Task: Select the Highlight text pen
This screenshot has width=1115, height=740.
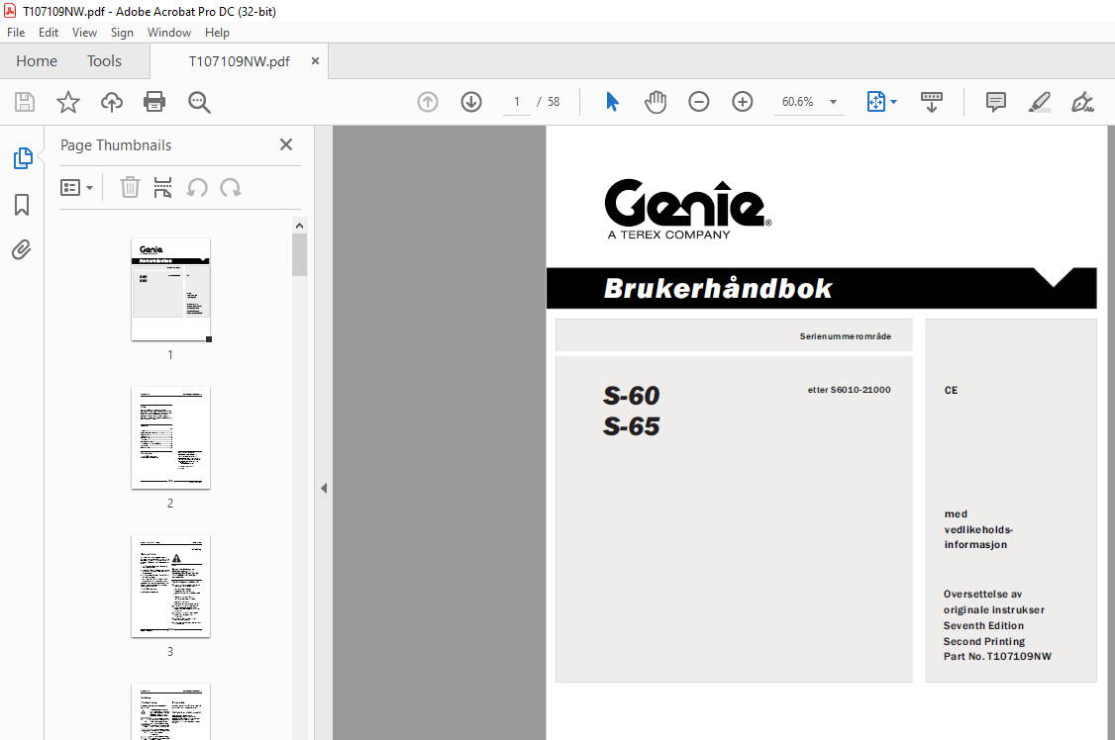Action: point(1039,102)
